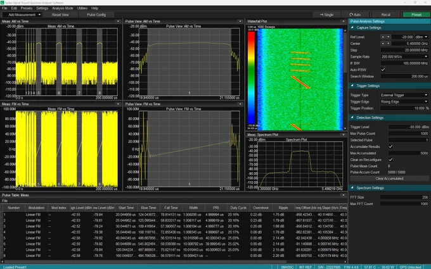Open the Presets menu
This screenshot has width=431, height=269.
pos(27,8)
